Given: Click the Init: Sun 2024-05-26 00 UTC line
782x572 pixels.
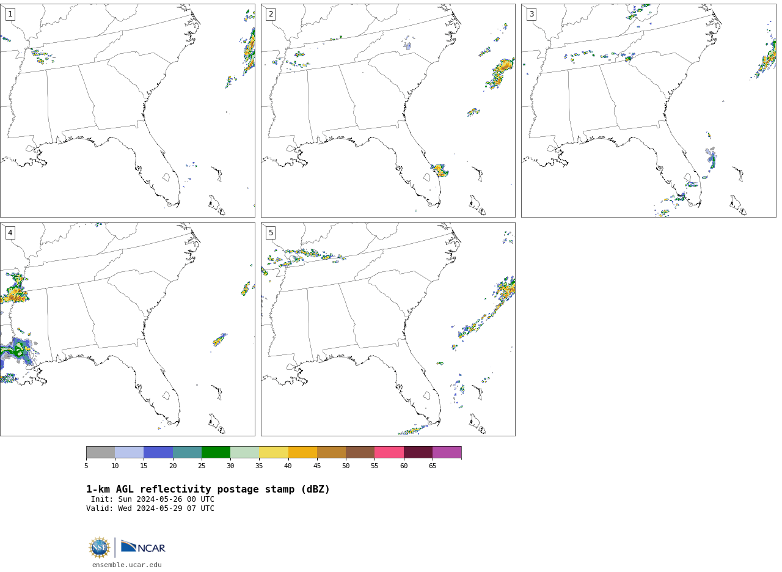Looking at the screenshot, I should (x=153, y=499).
